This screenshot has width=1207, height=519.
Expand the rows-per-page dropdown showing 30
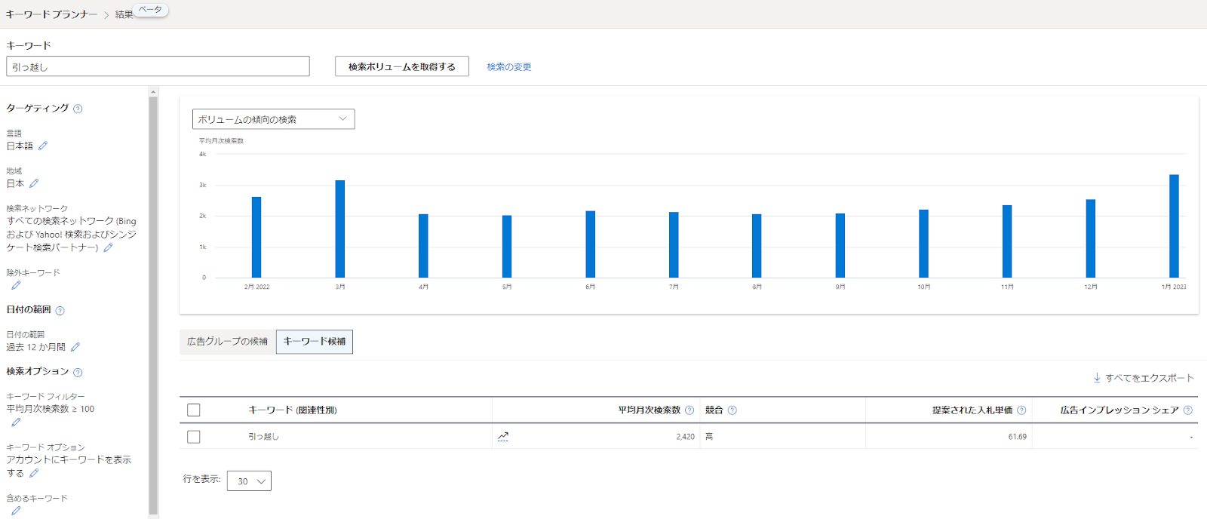tap(249, 481)
